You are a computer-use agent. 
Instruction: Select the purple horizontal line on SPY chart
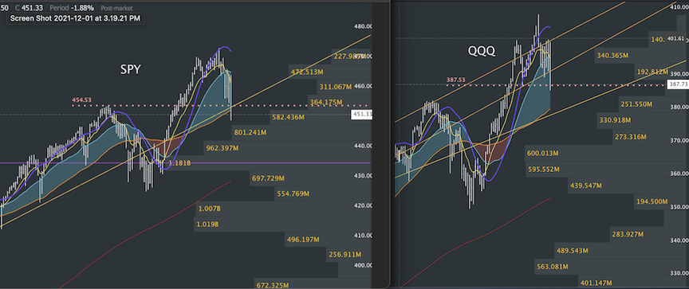tap(185, 163)
